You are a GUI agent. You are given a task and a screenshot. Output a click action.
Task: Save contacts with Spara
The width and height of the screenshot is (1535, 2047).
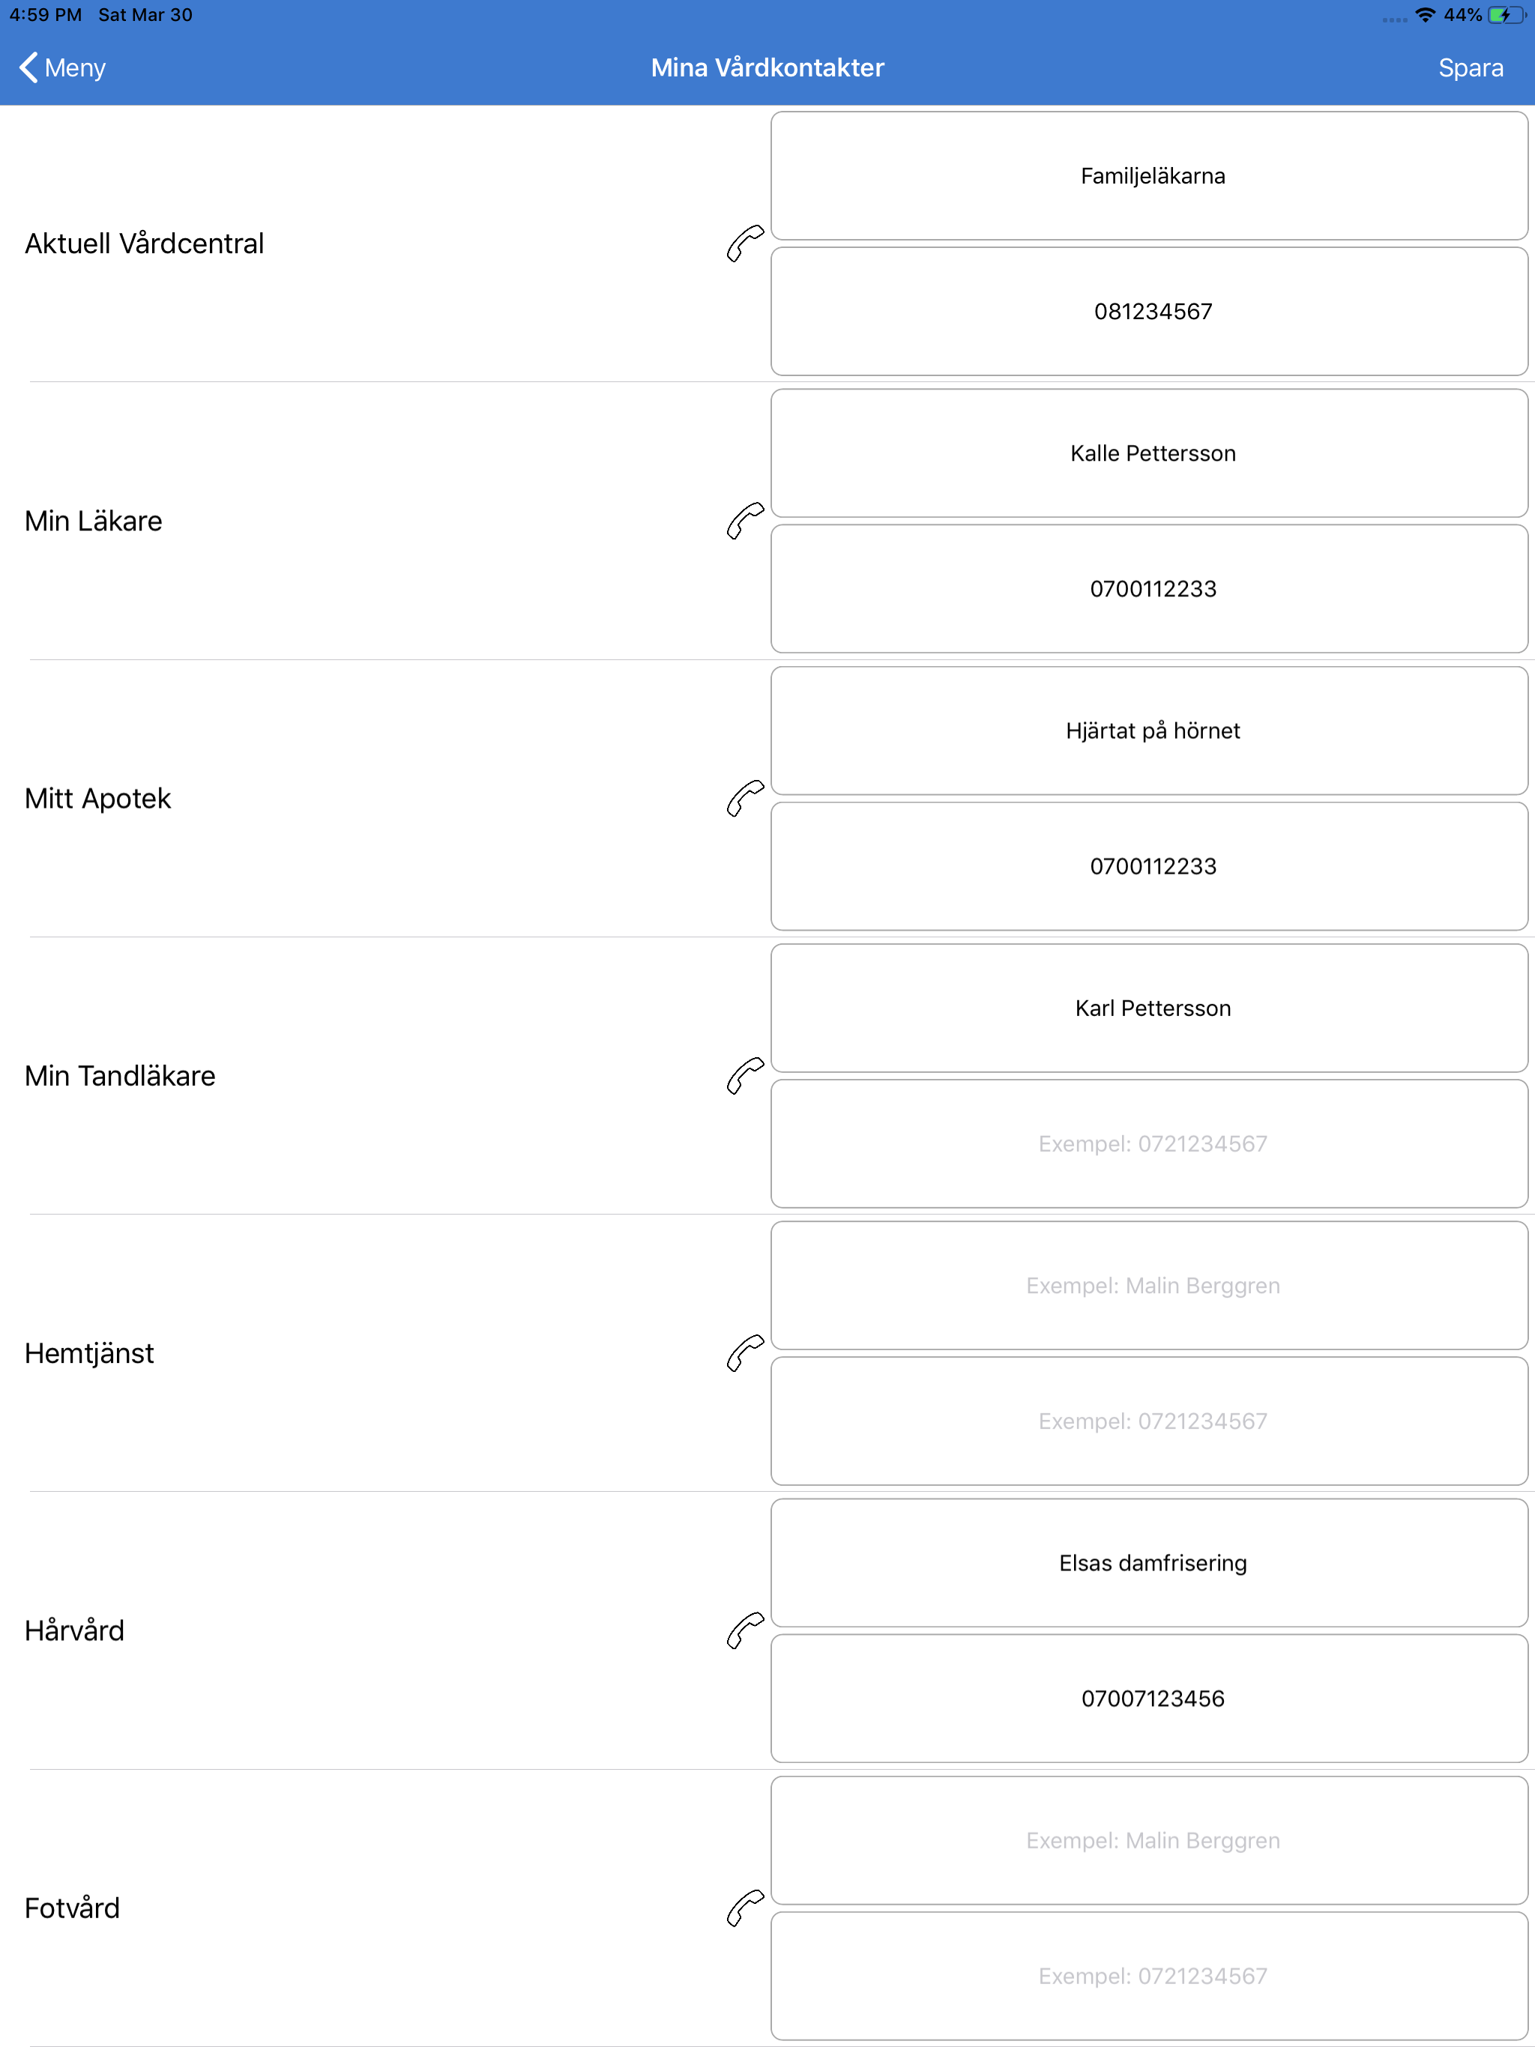[1471, 67]
